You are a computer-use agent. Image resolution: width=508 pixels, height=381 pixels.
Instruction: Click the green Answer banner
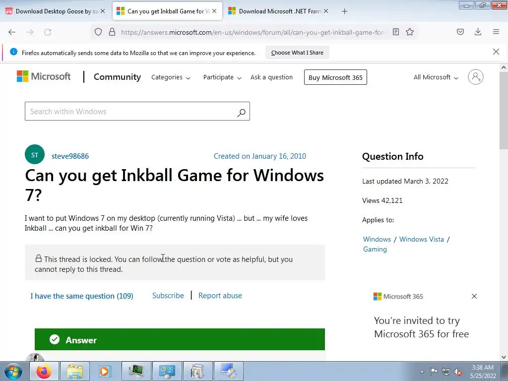click(180, 339)
